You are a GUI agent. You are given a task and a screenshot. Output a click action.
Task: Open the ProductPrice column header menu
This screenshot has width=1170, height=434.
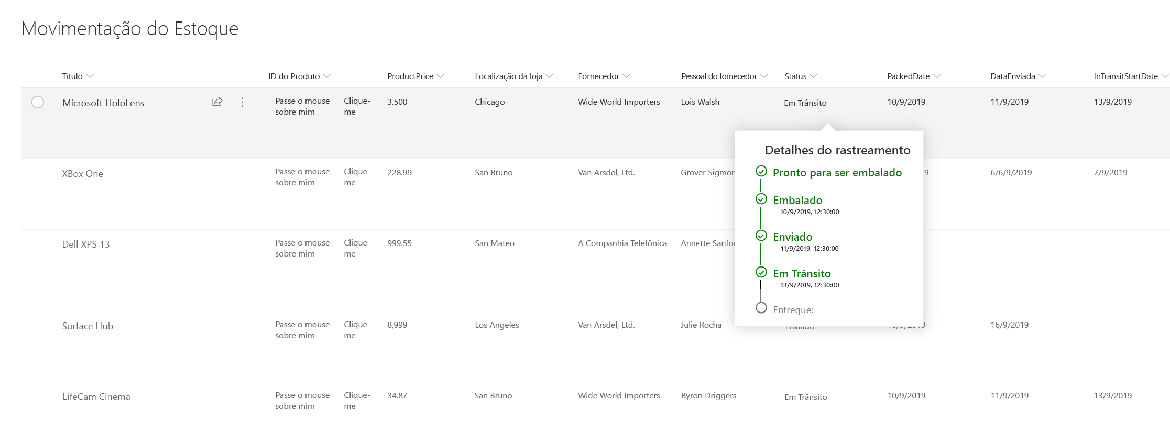click(x=415, y=76)
